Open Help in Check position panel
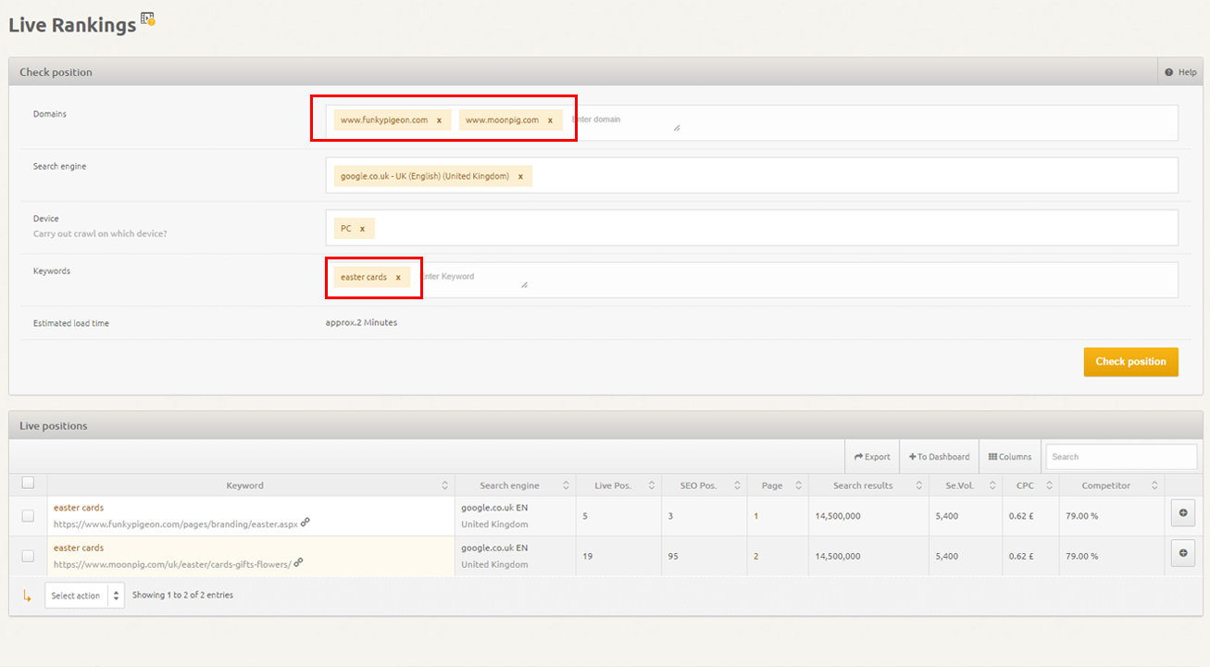The height and width of the screenshot is (667, 1210). click(x=1180, y=72)
